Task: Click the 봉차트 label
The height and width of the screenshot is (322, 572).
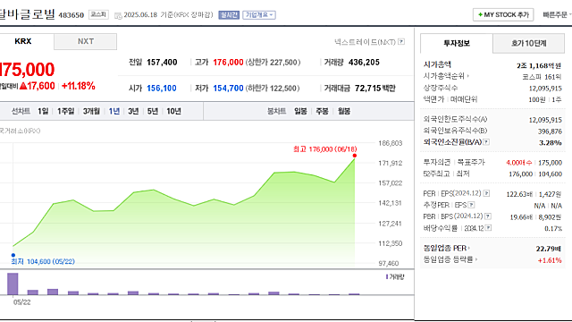Action: (276, 111)
